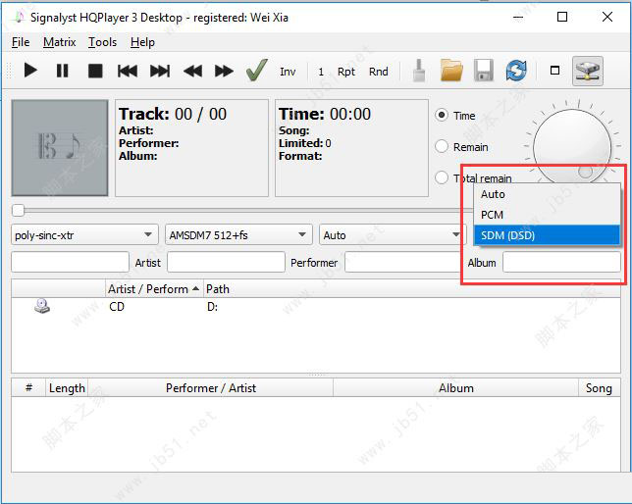632x504 pixels.
Task: Open the Auto sample rate dropdown
Action: tap(393, 235)
